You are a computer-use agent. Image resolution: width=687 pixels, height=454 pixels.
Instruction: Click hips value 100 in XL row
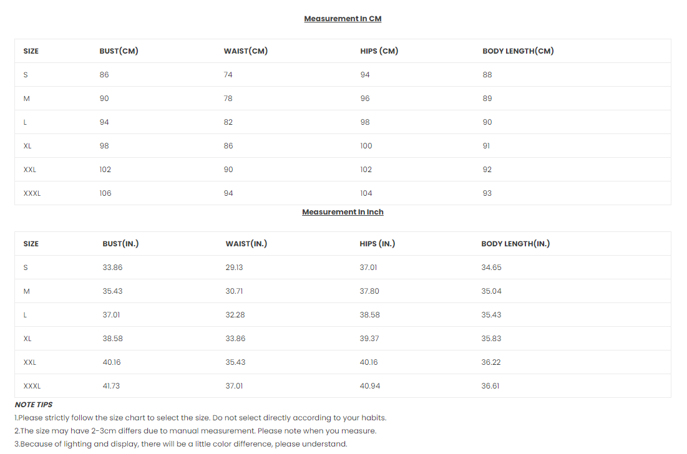click(x=366, y=146)
